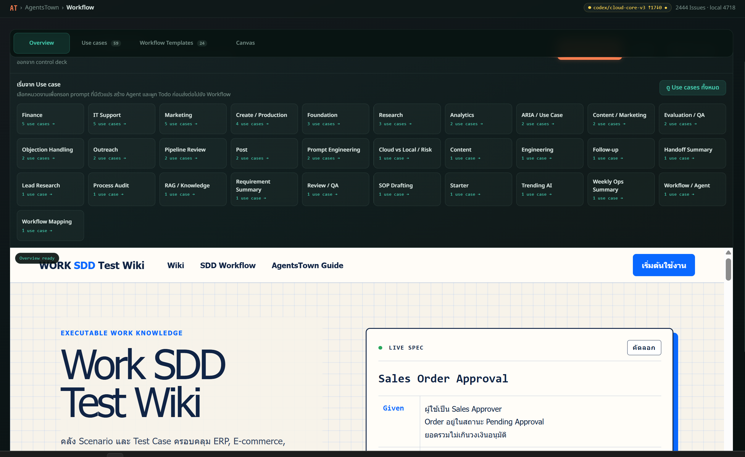Click the blue เริ่มต้นใช้งาน button
745x457 pixels.
tap(664, 265)
